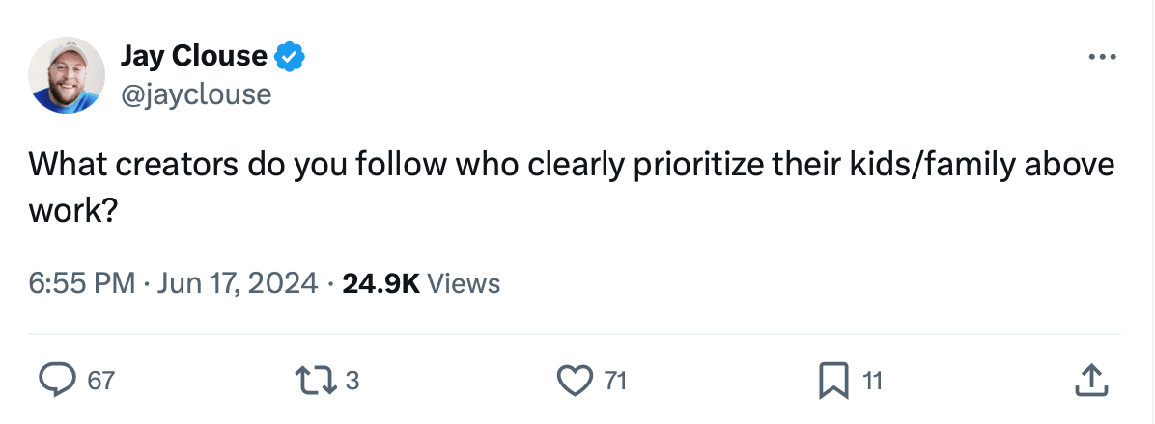Click the repost count of 3
This screenshot has width=1155, height=424.
pos(352,382)
